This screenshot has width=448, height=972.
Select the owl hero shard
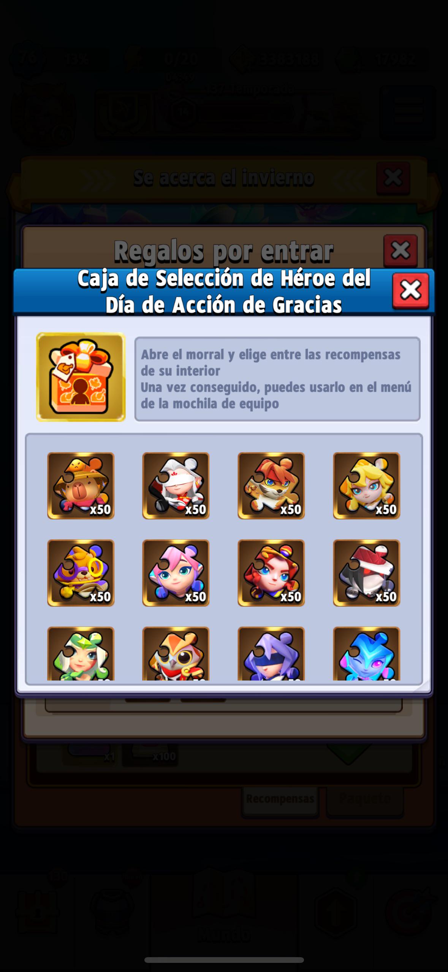coord(176,653)
